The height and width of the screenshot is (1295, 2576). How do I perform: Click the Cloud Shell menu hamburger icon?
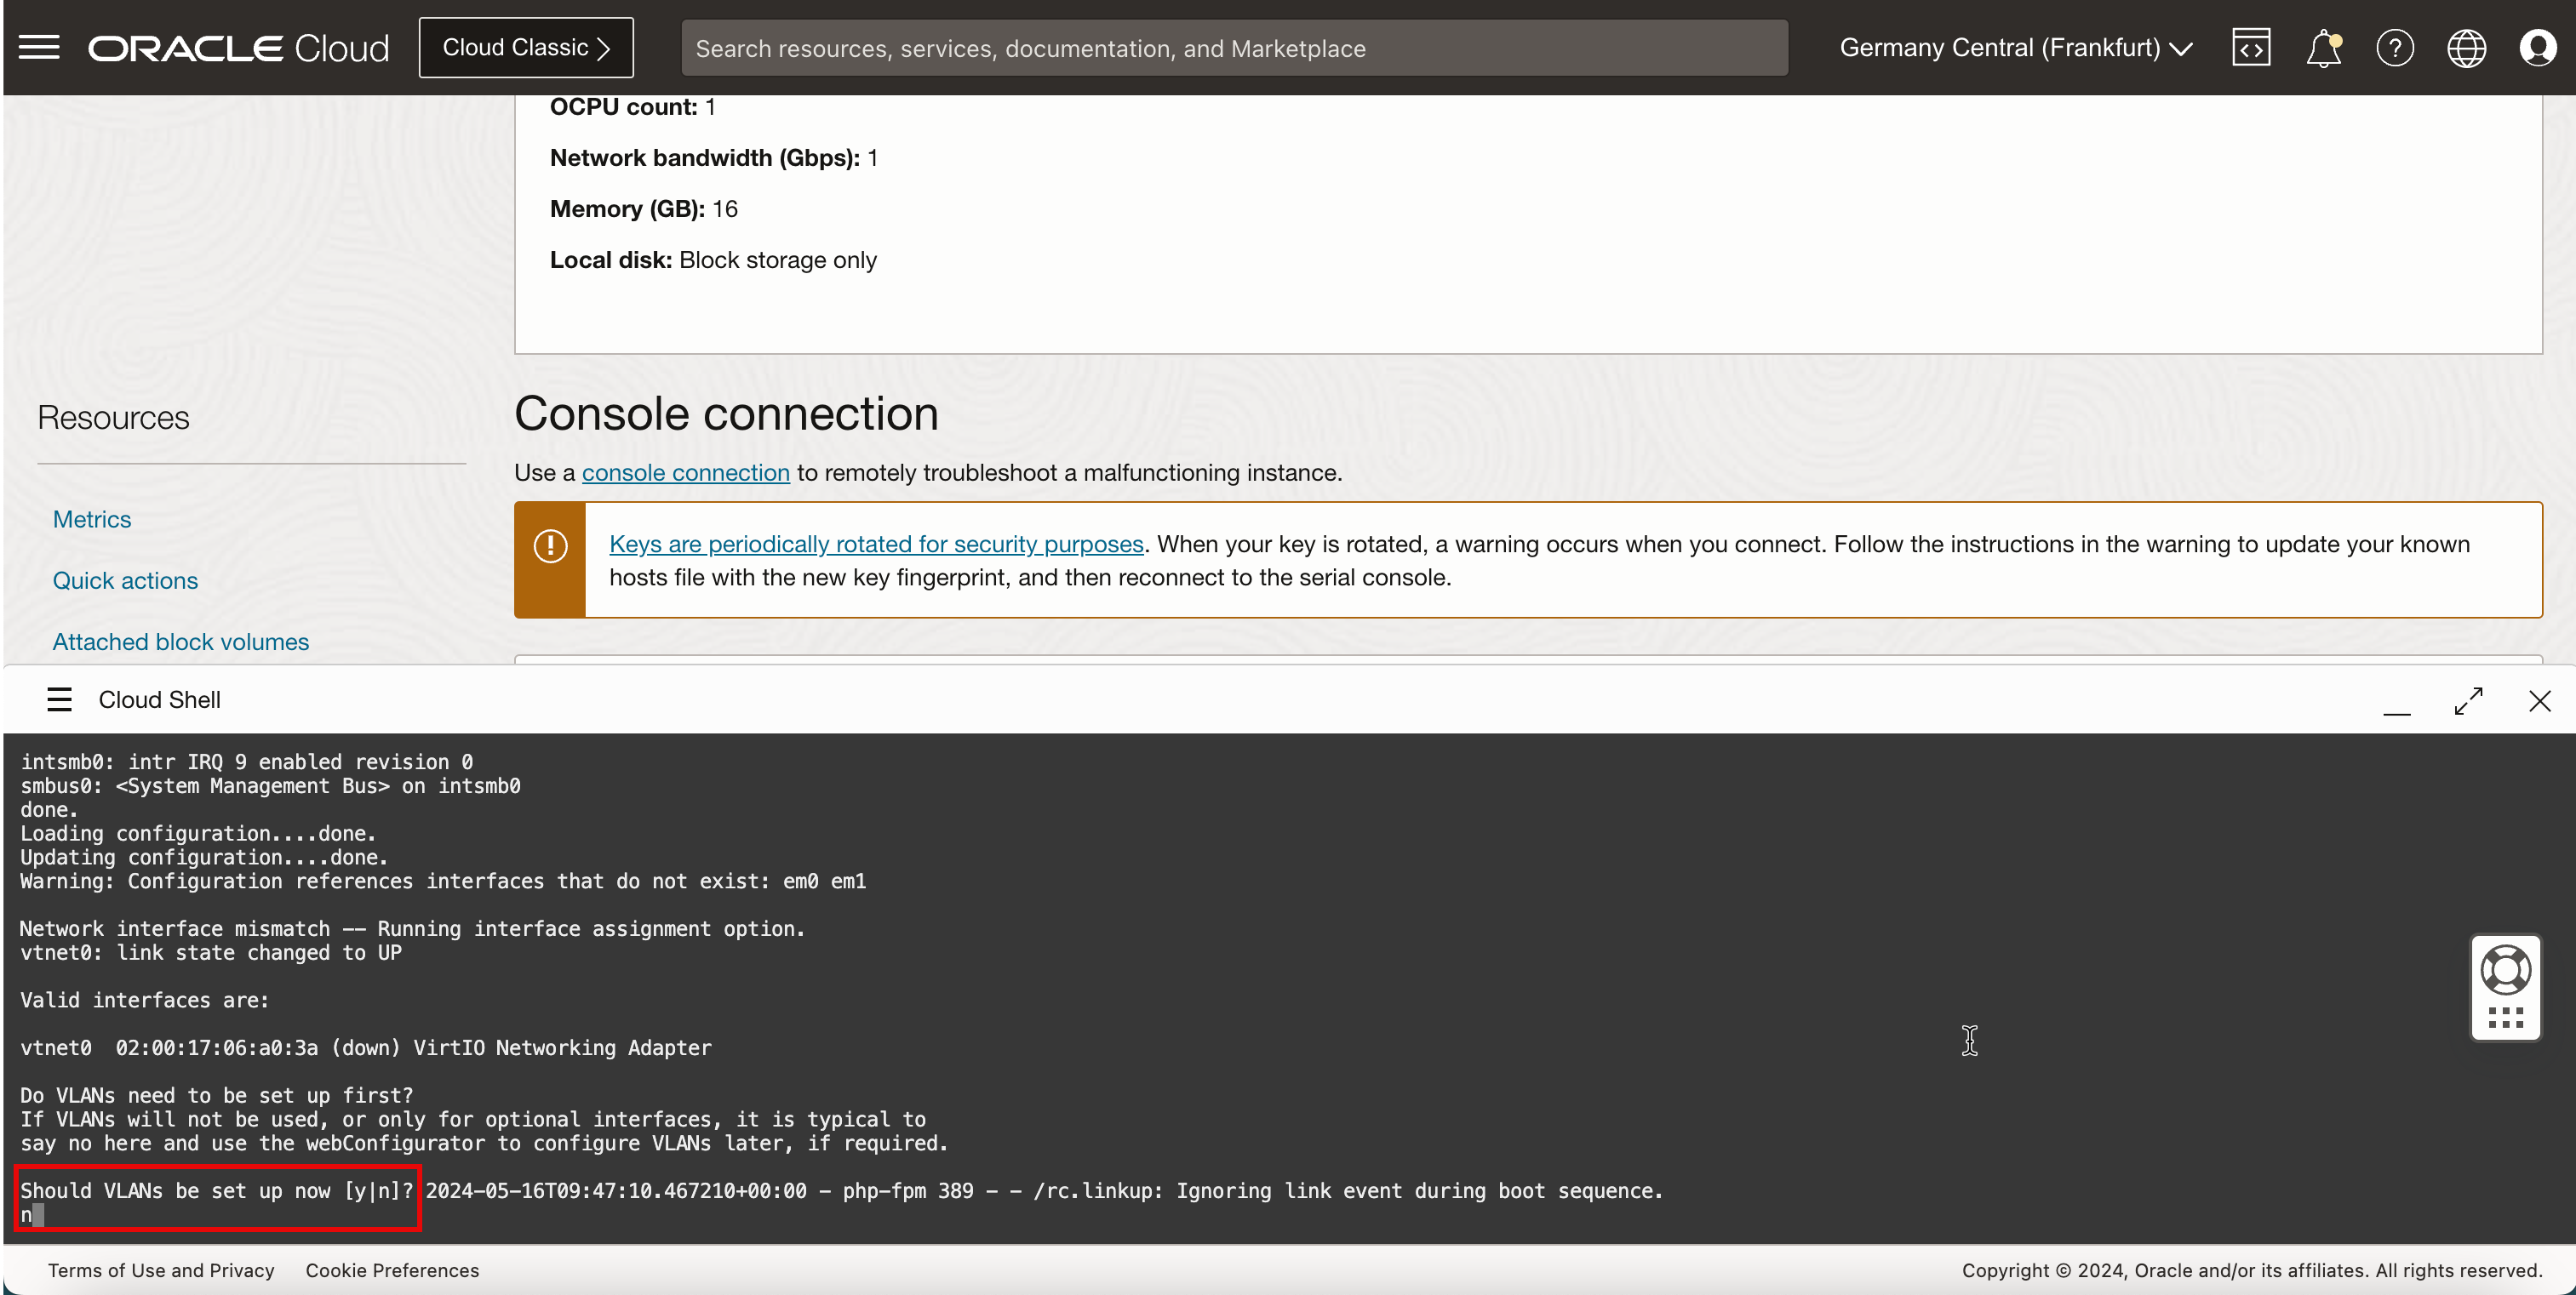click(x=60, y=699)
